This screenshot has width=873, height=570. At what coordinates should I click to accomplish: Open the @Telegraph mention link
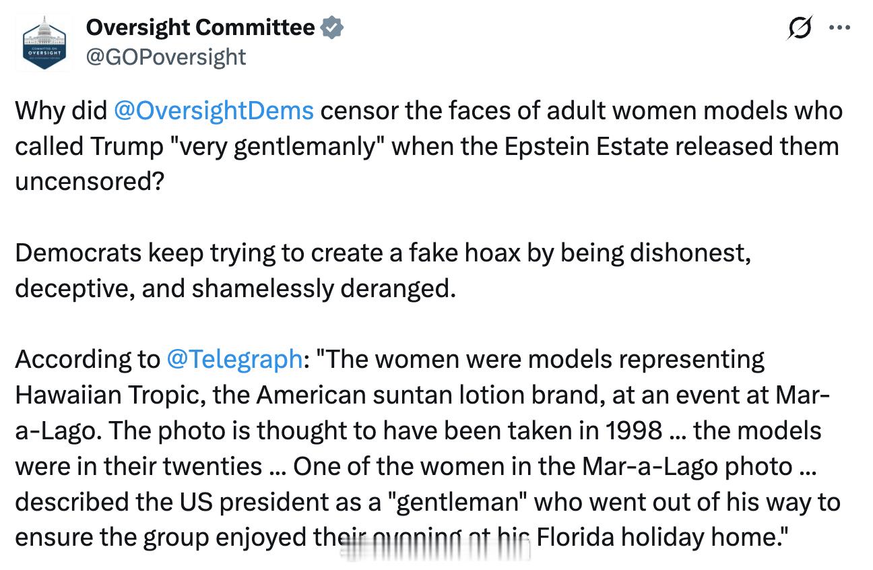pos(234,359)
